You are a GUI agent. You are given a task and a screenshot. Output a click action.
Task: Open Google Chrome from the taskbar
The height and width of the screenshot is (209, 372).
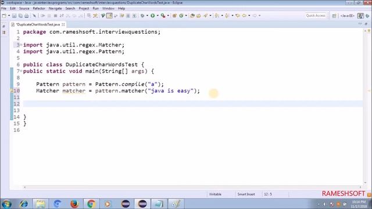click(91, 204)
